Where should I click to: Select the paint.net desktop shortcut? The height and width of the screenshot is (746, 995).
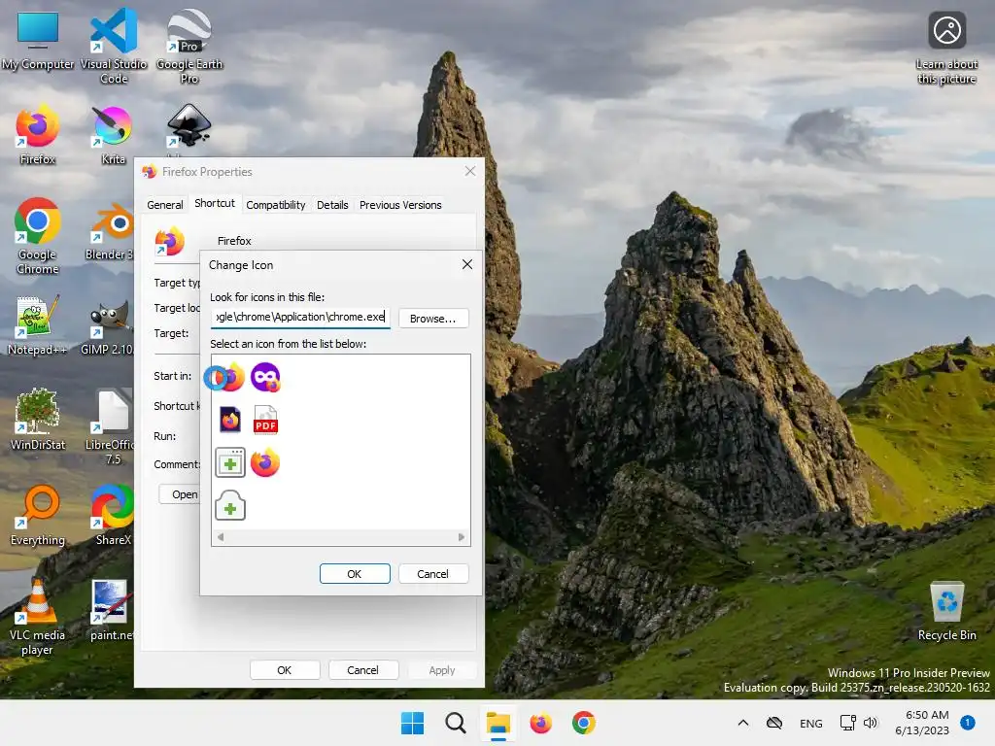click(111, 610)
